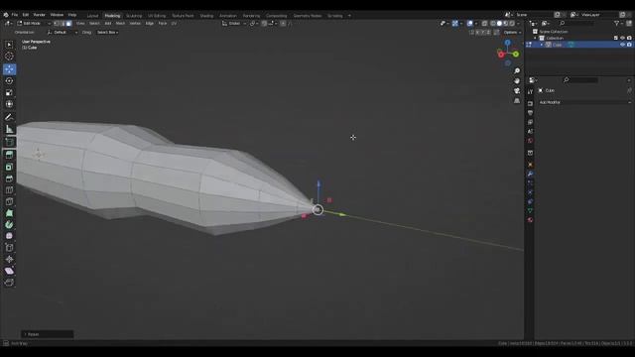The width and height of the screenshot is (635, 357).
Task: Activate the Extrude Region tool
Action: pyautogui.click(x=9, y=155)
